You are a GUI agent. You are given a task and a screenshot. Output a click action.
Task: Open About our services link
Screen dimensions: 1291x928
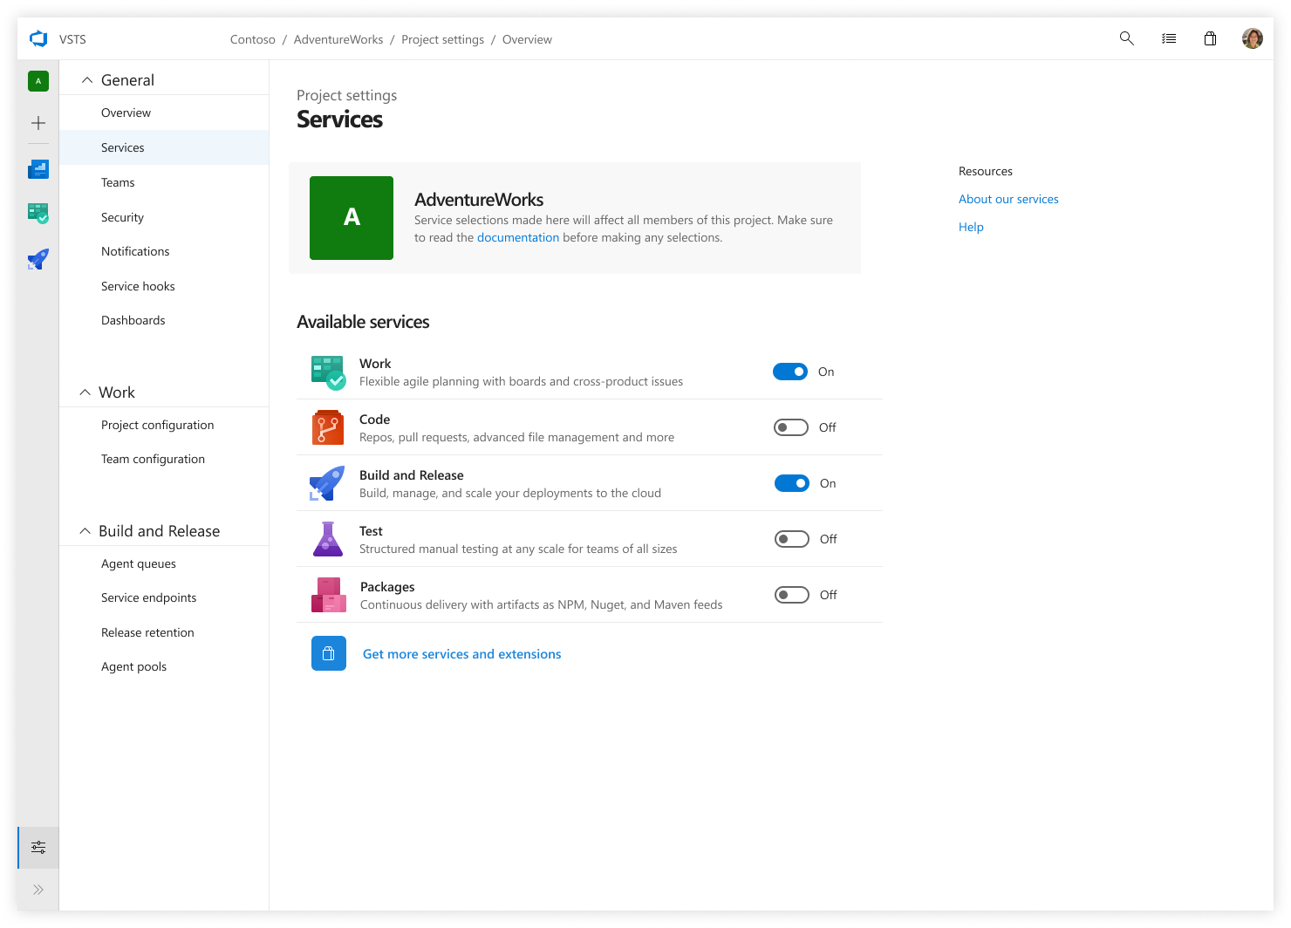pyautogui.click(x=1008, y=199)
